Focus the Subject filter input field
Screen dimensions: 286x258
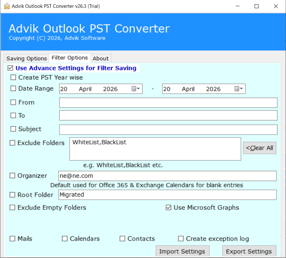click(168, 129)
